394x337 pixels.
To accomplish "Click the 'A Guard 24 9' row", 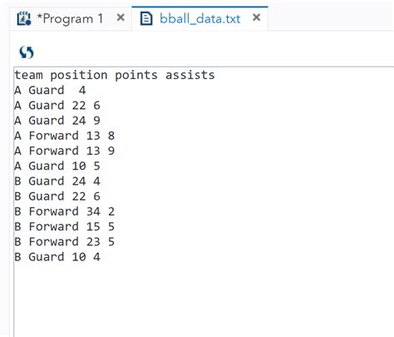I will point(57,121).
